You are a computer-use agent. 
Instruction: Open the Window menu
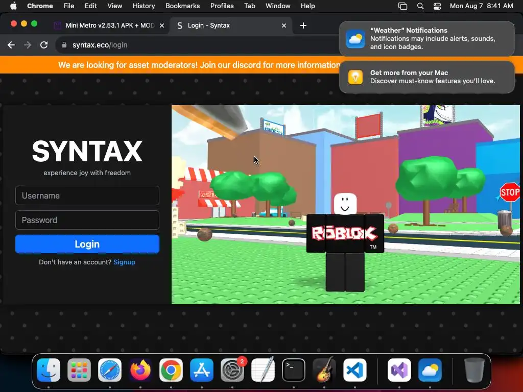[278, 6]
